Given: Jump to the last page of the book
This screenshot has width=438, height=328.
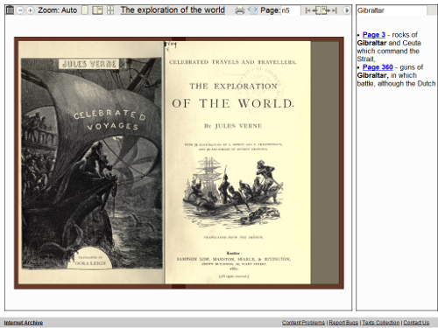Looking at the screenshot, I should click(x=335, y=10).
